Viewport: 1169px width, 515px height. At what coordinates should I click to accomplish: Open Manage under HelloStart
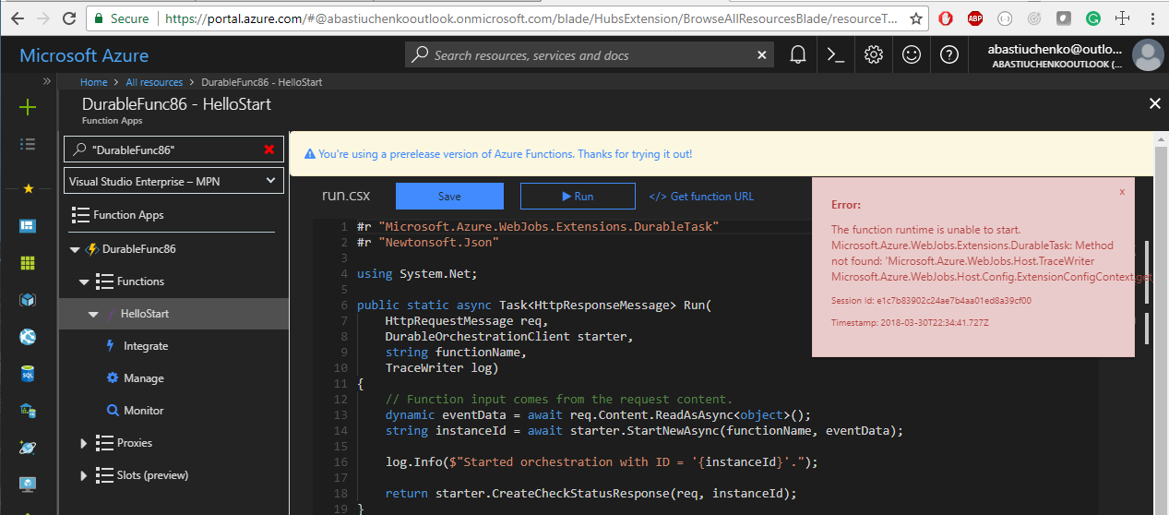click(x=144, y=378)
